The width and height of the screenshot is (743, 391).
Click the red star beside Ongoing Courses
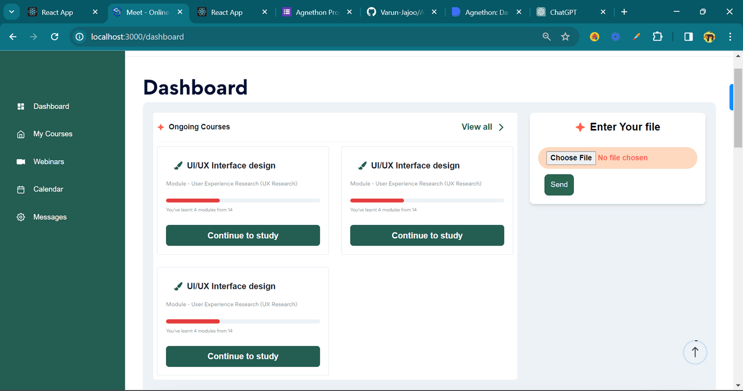[x=161, y=127]
